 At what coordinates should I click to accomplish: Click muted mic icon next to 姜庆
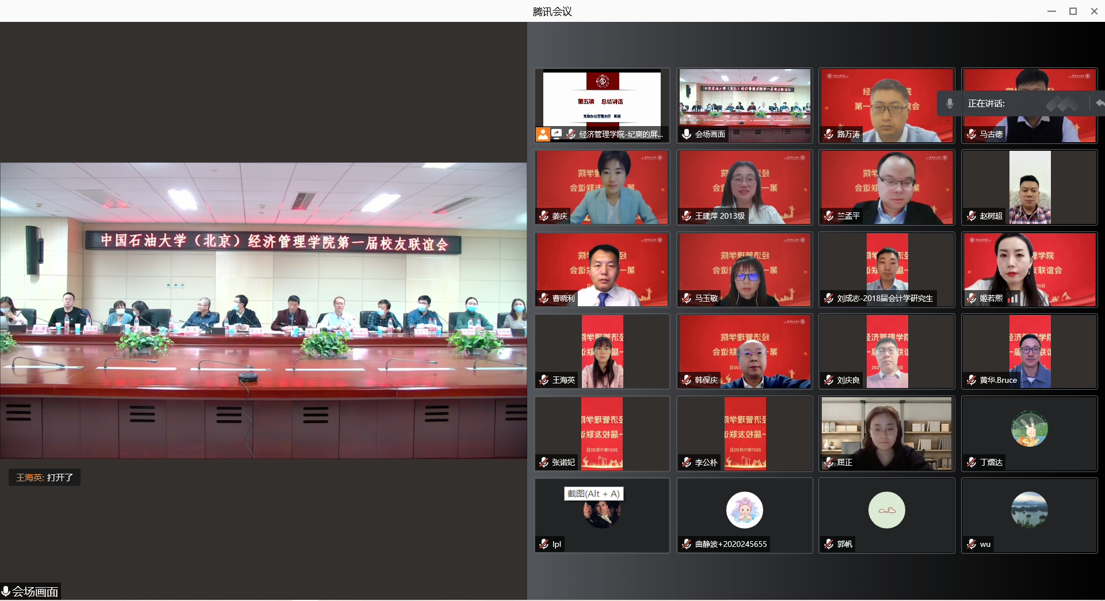[544, 216]
